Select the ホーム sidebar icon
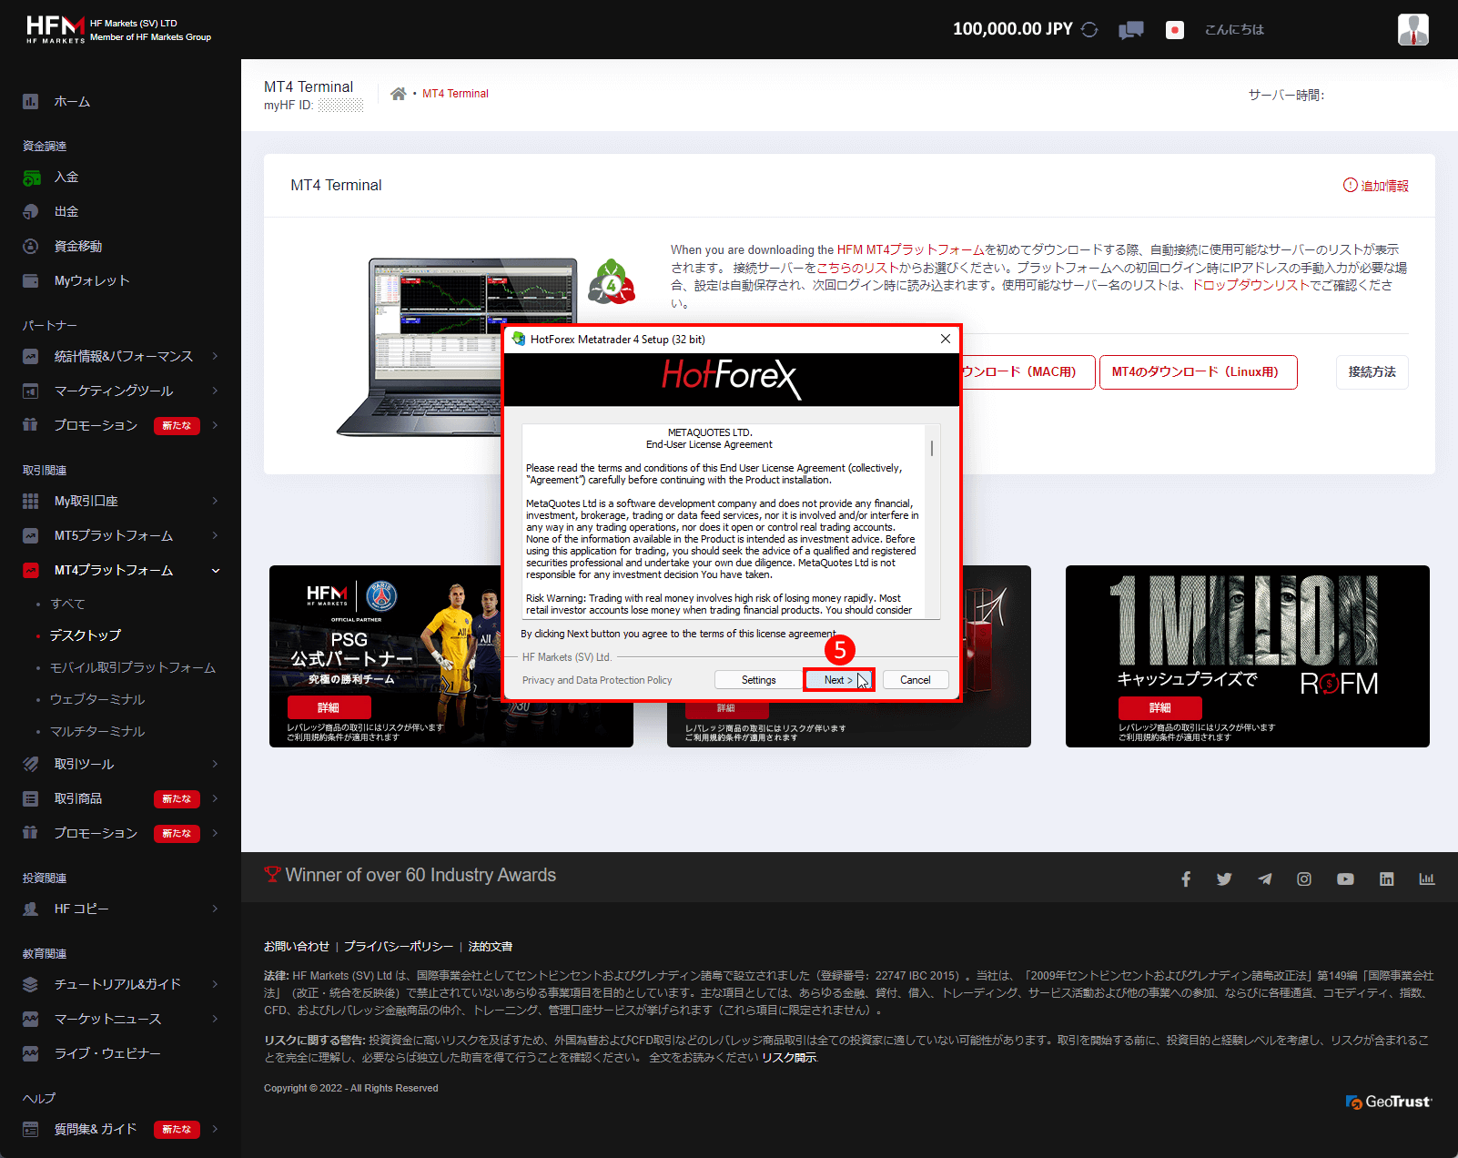 (x=32, y=101)
